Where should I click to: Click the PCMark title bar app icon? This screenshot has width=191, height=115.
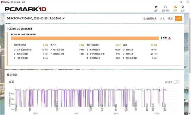(x=2, y=2)
